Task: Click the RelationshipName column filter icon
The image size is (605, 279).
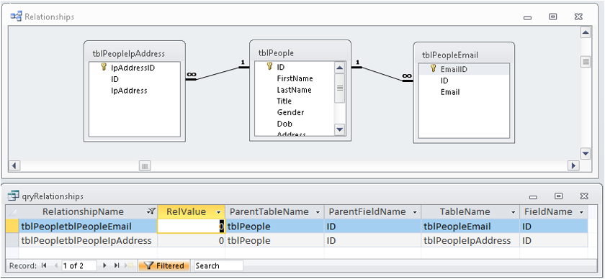Action: [x=151, y=211]
